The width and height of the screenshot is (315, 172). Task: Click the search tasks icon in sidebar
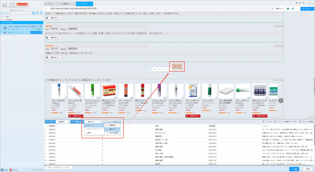[41, 13]
